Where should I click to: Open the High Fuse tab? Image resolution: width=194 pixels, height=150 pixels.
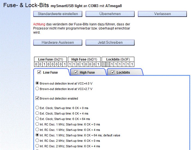[x=87, y=72]
